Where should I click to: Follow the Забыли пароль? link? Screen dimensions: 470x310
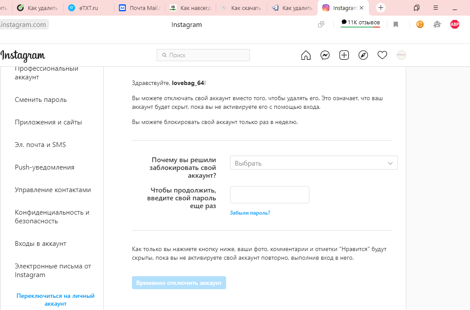pos(250,213)
